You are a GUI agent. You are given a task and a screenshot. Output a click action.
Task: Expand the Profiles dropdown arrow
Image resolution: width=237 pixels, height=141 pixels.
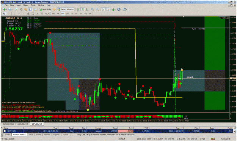[x=12, y=9]
